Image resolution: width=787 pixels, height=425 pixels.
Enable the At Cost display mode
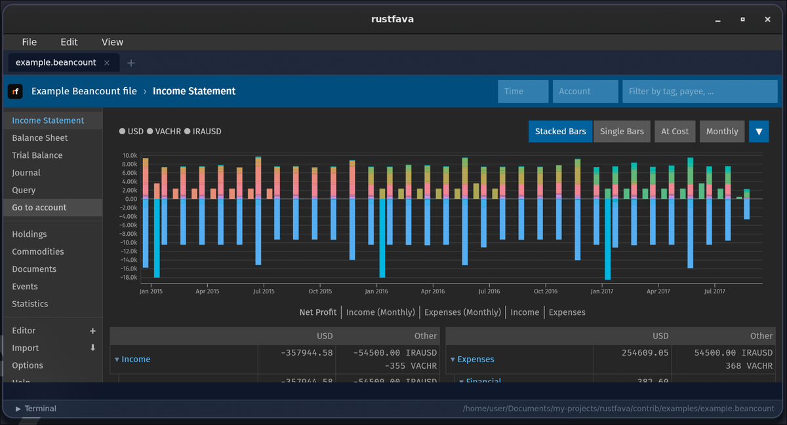coord(675,131)
